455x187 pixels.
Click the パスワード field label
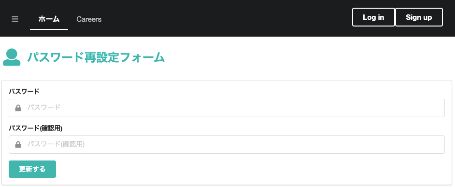tap(24, 92)
